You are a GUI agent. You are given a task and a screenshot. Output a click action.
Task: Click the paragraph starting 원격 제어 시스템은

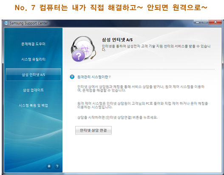point(142,105)
